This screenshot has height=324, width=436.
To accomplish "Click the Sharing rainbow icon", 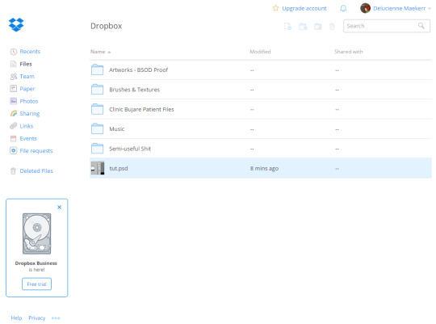I will (14, 113).
